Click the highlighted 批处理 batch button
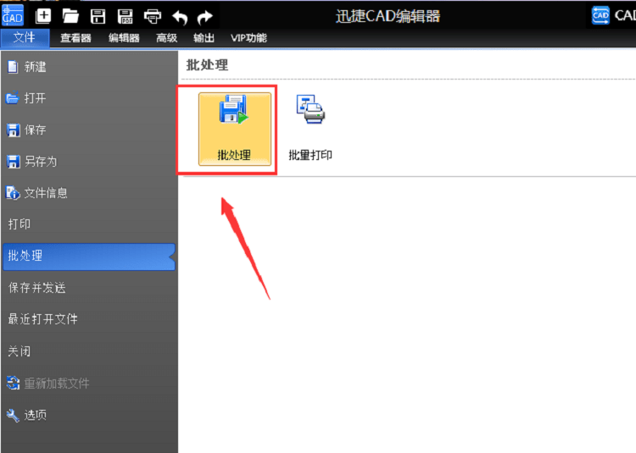 [x=235, y=130]
